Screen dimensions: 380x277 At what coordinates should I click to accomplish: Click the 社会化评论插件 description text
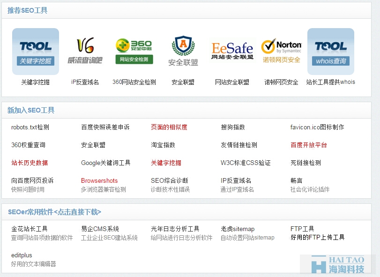[310, 189]
